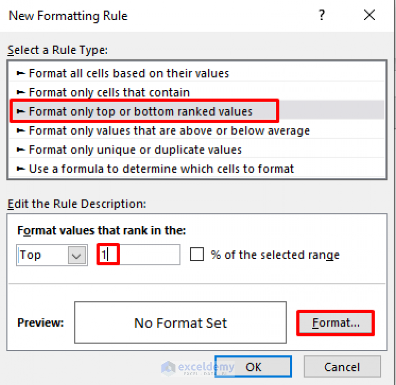Click arrow bullet beside 'Format all cells based on their values'
The image size is (396, 385).
[21, 74]
